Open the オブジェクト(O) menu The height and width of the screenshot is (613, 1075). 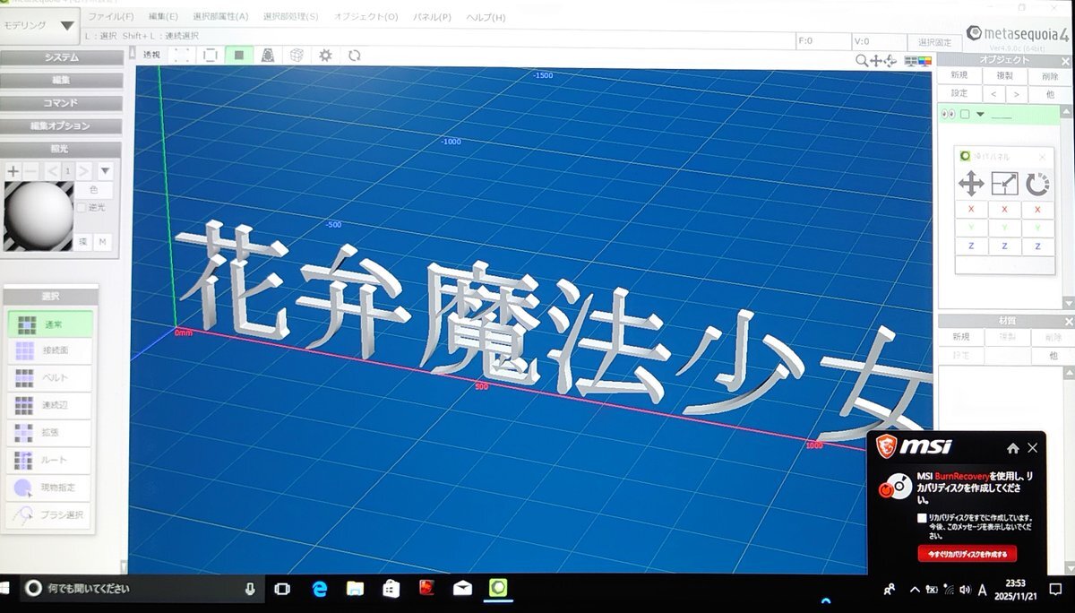click(x=365, y=17)
